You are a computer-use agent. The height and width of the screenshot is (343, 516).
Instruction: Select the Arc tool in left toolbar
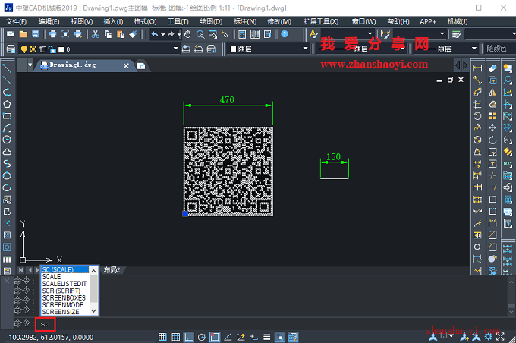7,127
